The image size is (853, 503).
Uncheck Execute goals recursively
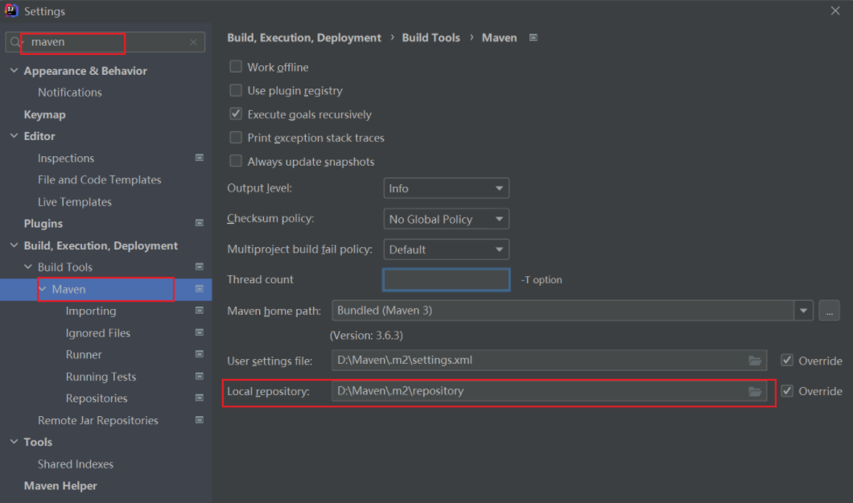coord(236,113)
